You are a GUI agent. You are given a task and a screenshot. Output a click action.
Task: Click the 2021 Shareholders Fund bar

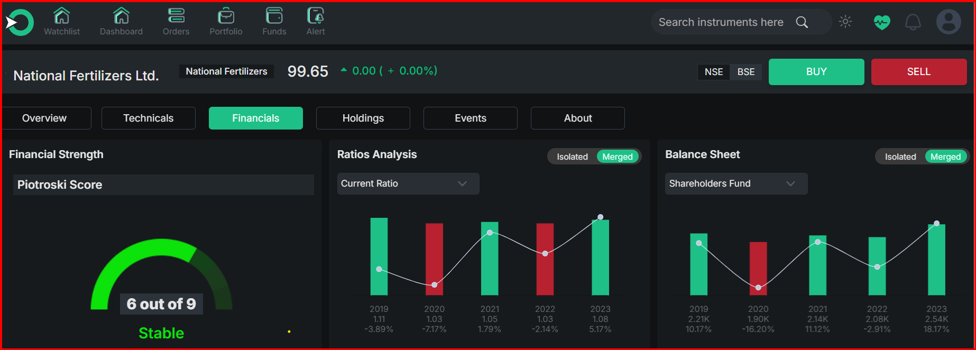click(818, 265)
